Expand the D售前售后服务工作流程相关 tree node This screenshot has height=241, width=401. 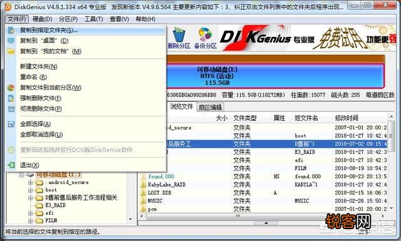coord(31,198)
